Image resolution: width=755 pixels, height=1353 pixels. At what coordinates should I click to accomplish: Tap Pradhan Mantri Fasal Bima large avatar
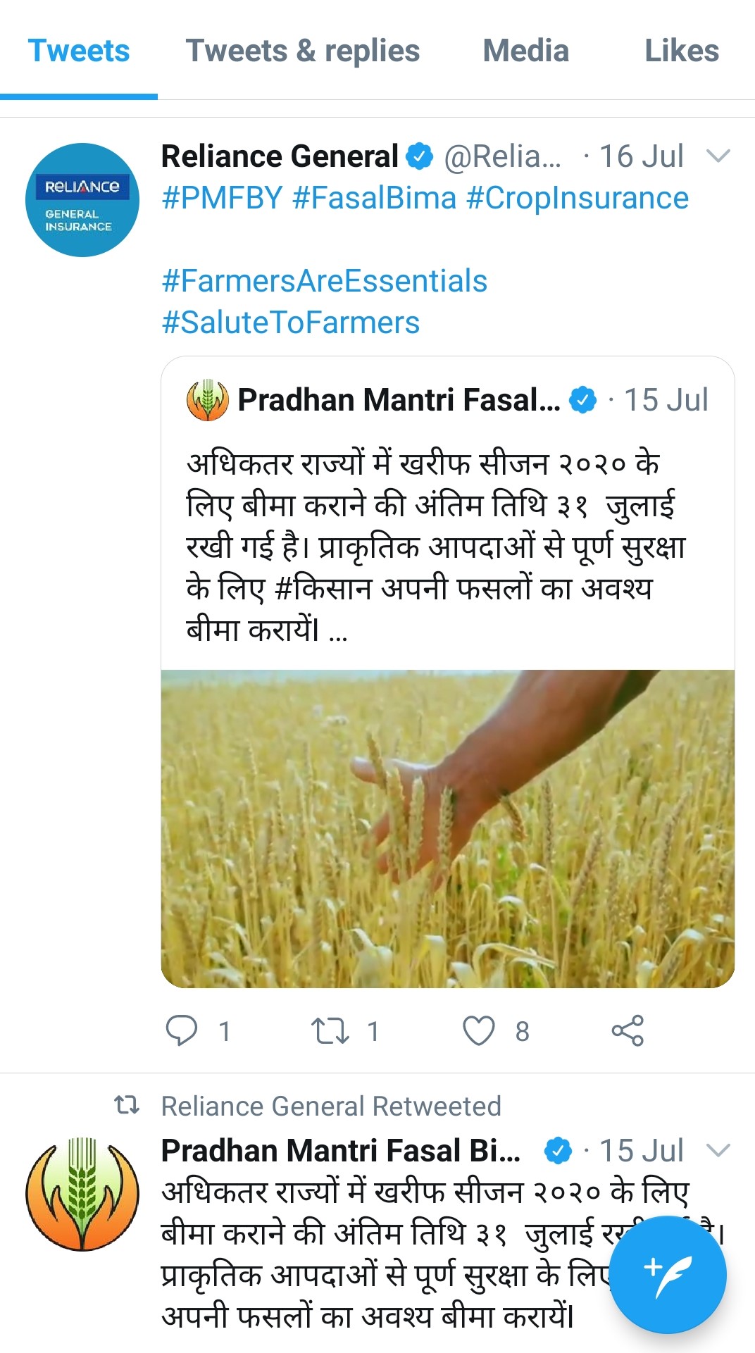click(82, 1195)
